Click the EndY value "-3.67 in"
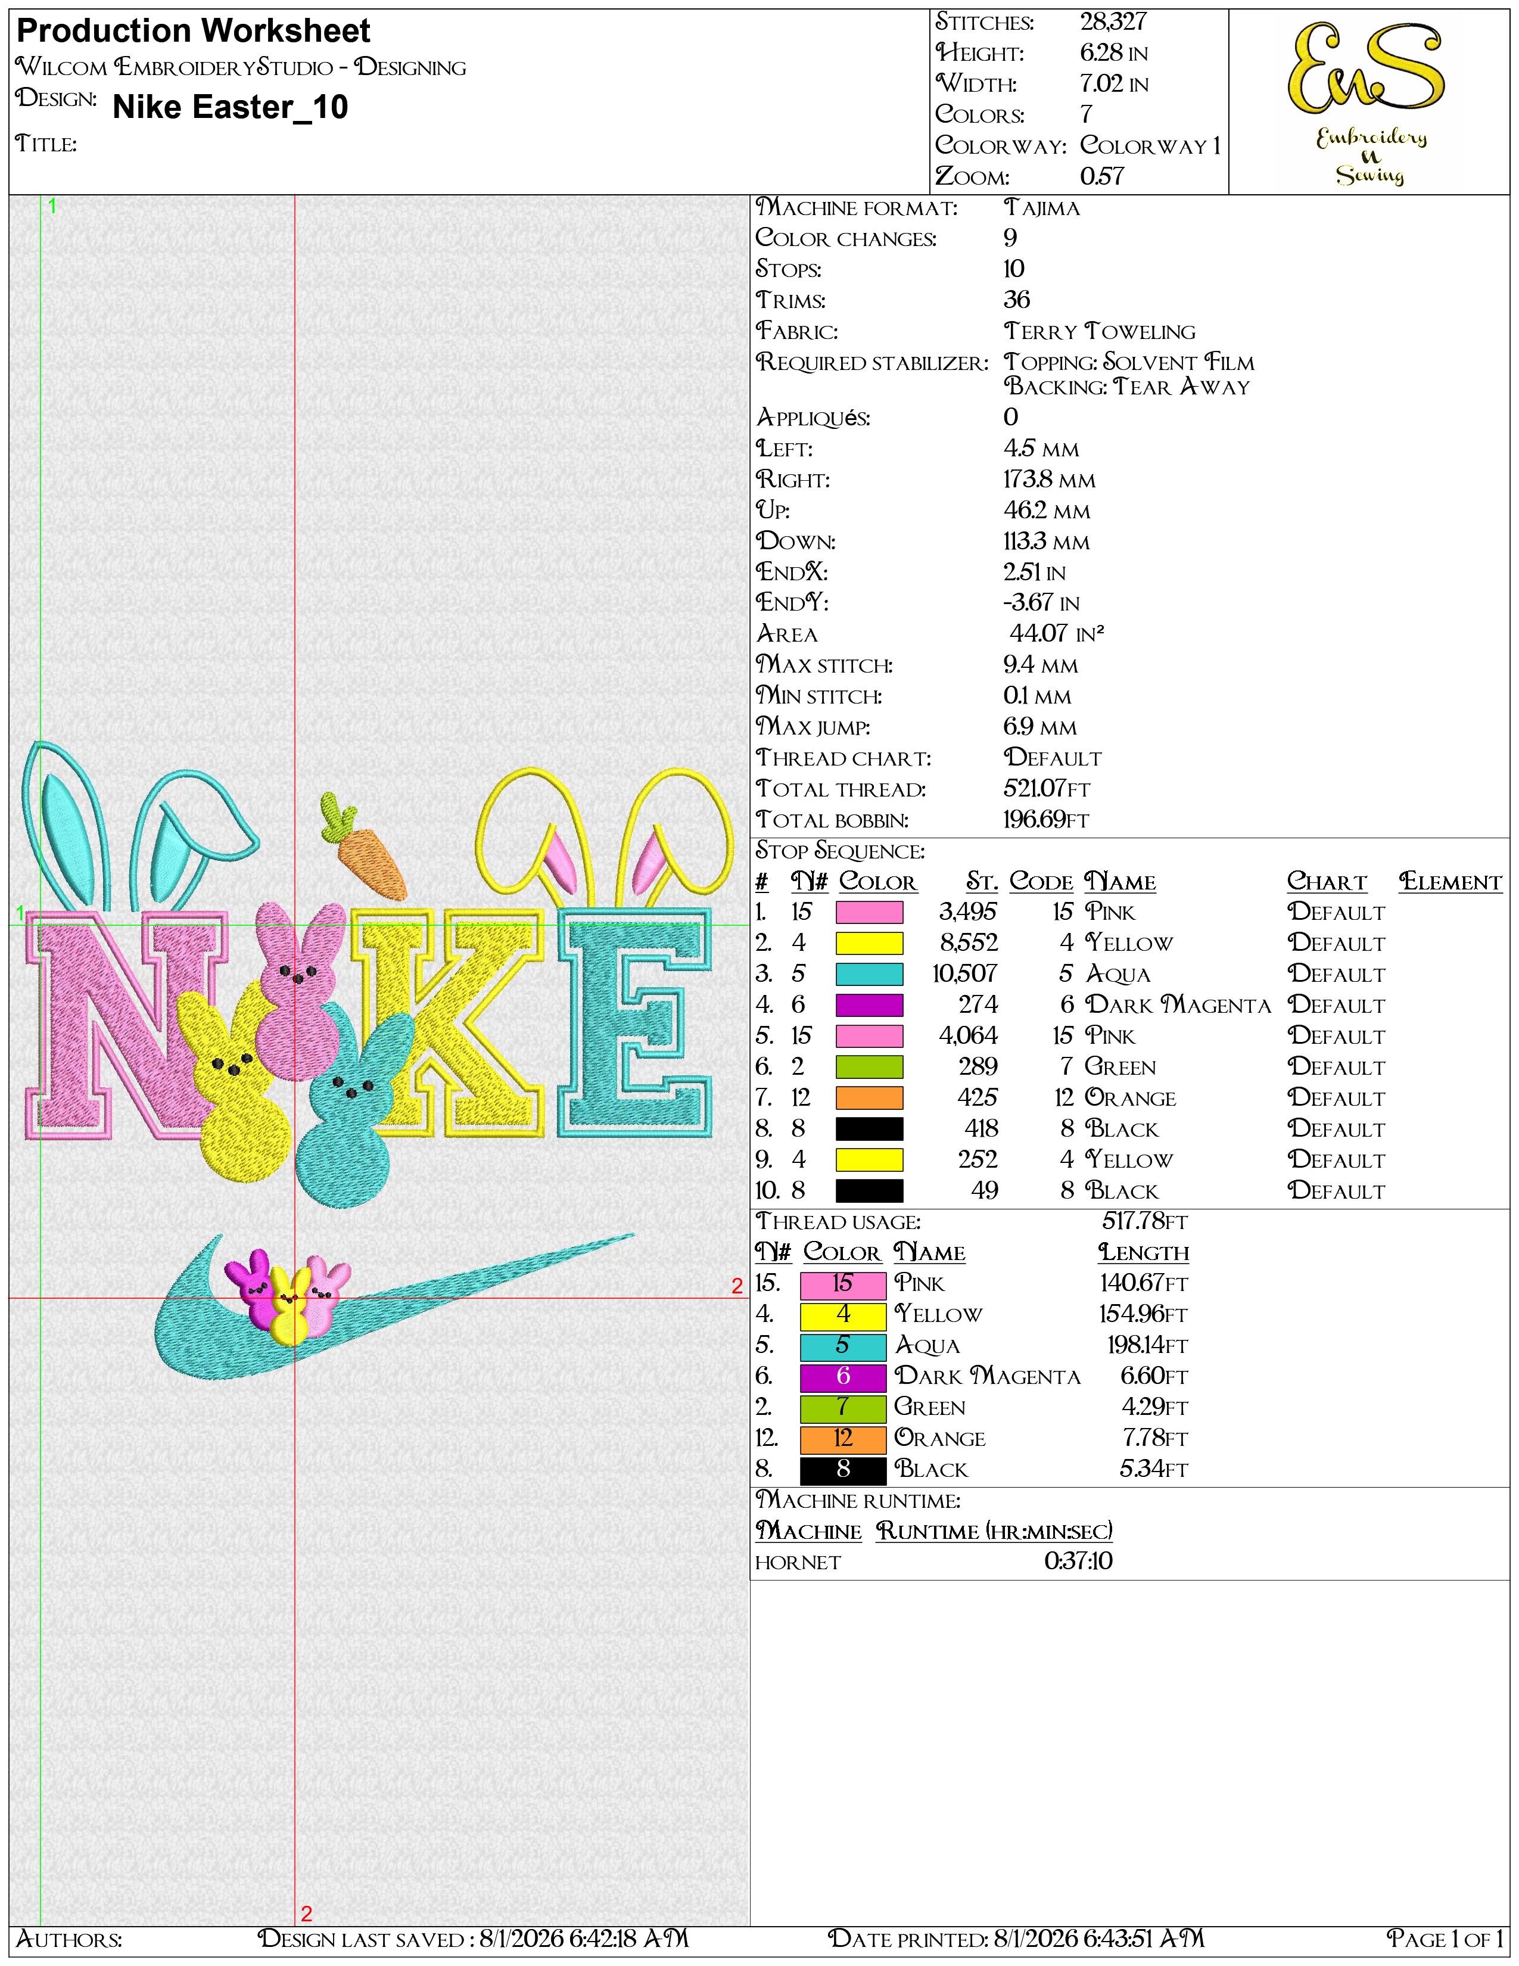The height and width of the screenshot is (1966, 1519). coord(1041,603)
